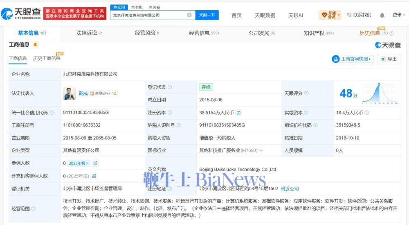Viewport: 409px width, 225px height.
Task: Click the 导出 export button
Action: (389, 59)
